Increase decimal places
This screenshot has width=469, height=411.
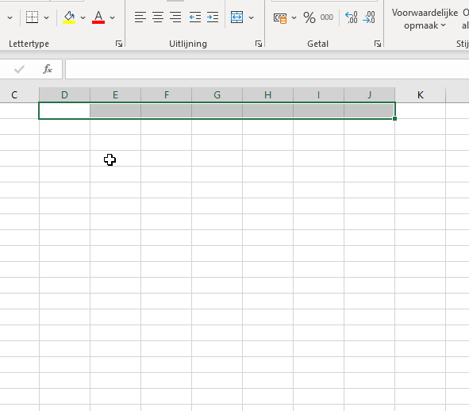click(351, 17)
